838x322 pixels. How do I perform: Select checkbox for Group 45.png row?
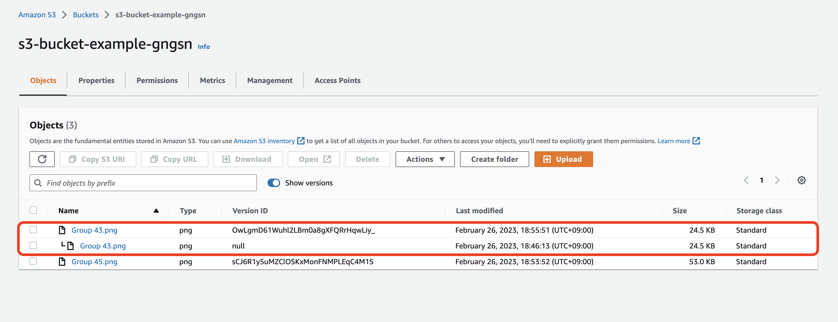click(33, 261)
